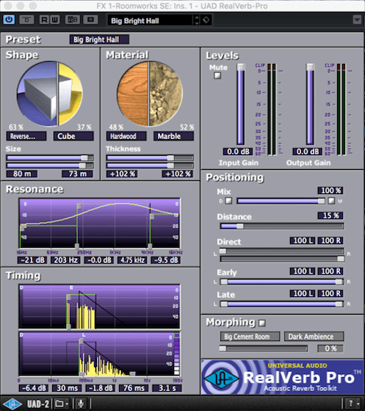Open the Big Bright Hall Preset menu field
The width and height of the screenshot is (365, 411).
(x=99, y=40)
